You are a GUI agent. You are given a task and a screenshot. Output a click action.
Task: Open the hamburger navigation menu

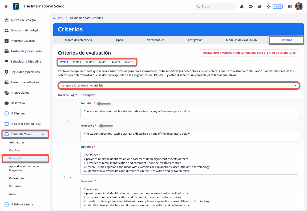(x=6, y=6)
